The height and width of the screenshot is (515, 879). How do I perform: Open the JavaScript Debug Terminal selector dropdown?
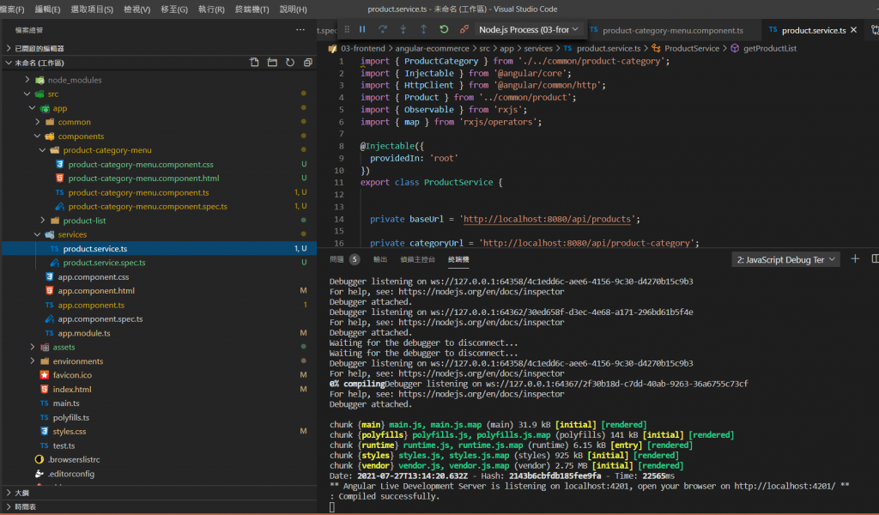(x=785, y=259)
